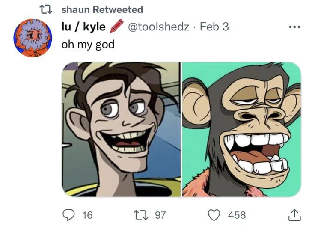Click the like count number 458
This screenshot has width=315, height=232.
point(237,215)
